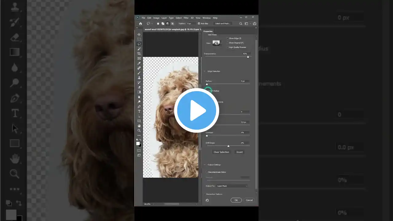This screenshot has width=393, height=221.
Task: Adjust the Transparency slider handle
Action: (x=248, y=57)
